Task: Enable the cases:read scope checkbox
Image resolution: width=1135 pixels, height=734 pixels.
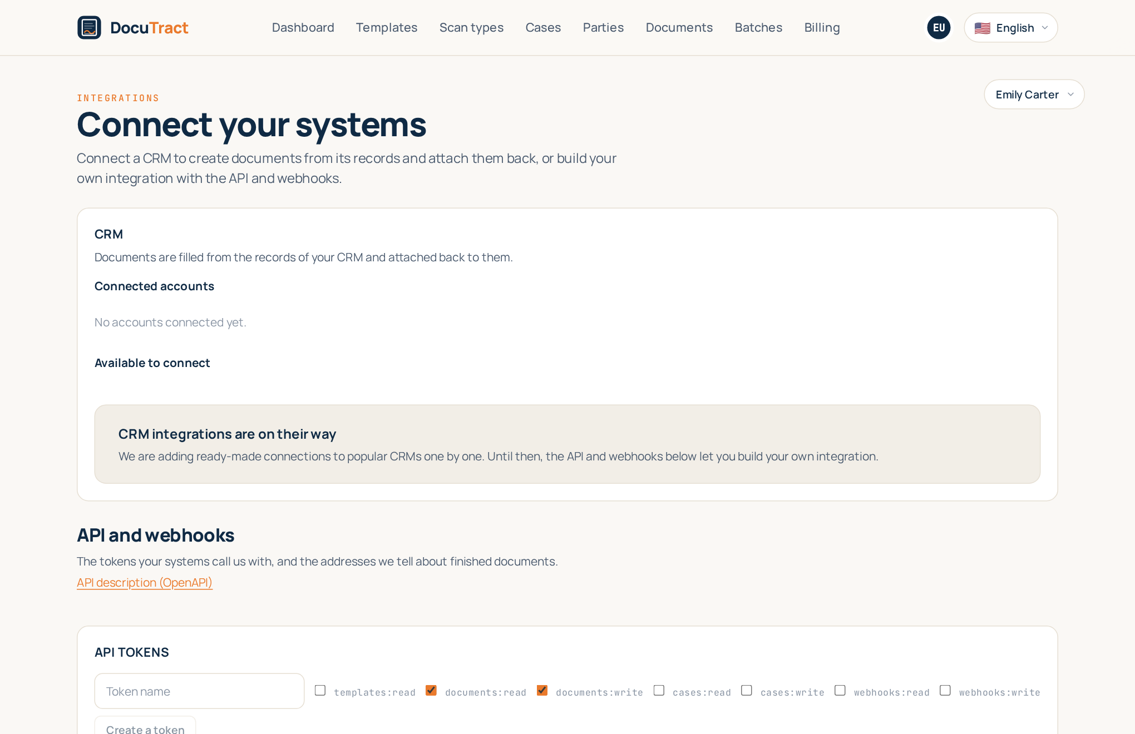Action: click(x=659, y=690)
